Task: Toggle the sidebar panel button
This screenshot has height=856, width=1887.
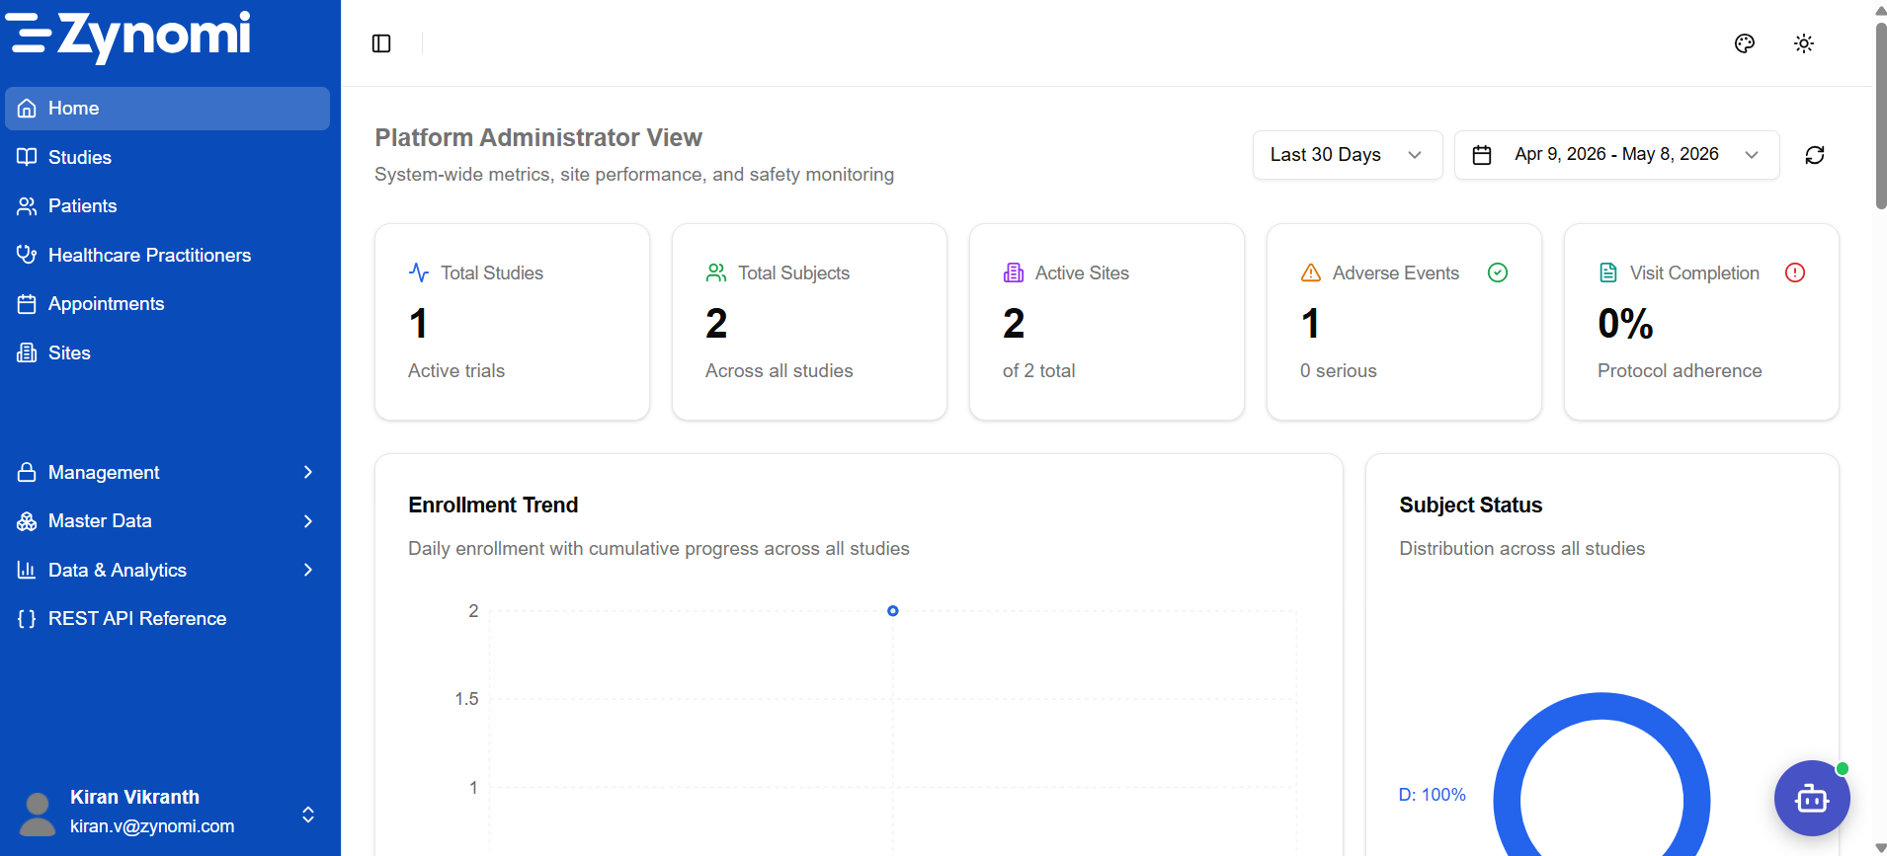Action: 381,43
